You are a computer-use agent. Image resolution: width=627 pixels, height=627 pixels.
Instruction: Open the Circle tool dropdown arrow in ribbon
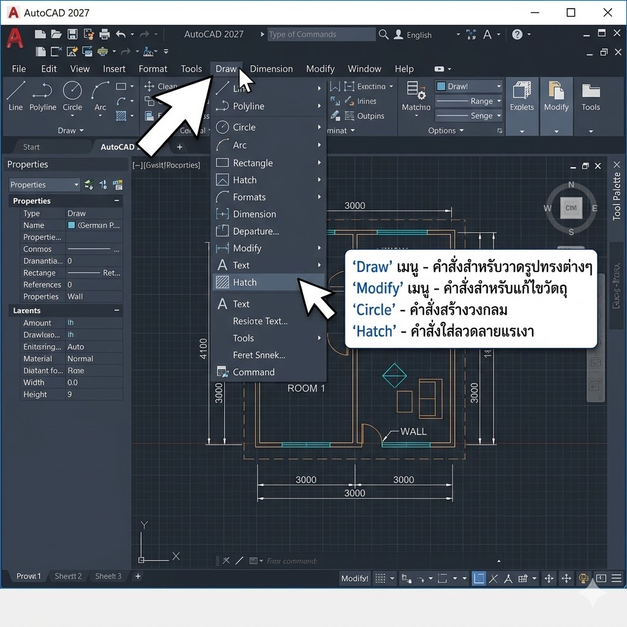tap(72, 116)
